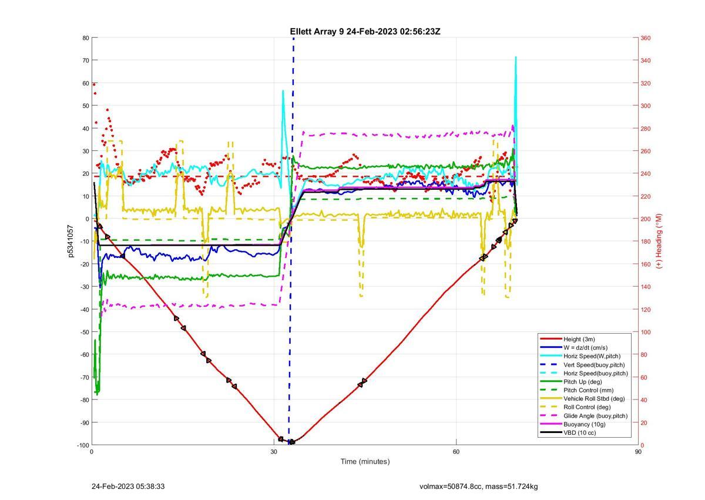The width and height of the screenshot is (705, 500).
Task: Click the '340' tick on the heading axis
Action: point(645,61)
